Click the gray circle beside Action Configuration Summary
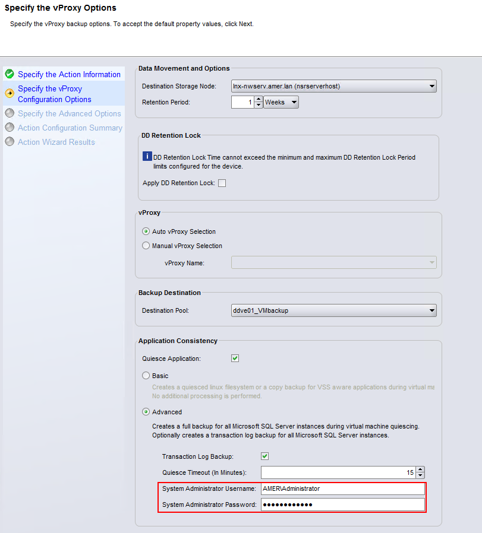 [x=11, y=128]
